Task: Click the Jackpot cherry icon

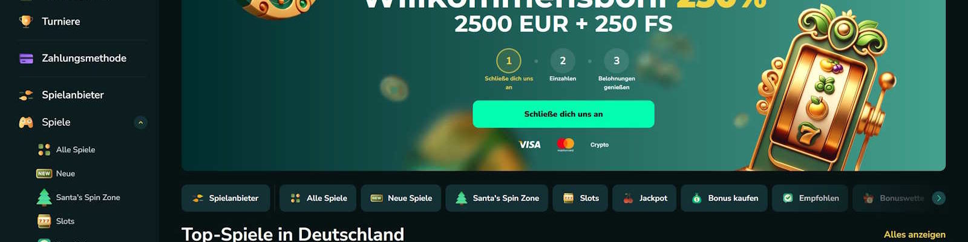Action: click(628, 198)
